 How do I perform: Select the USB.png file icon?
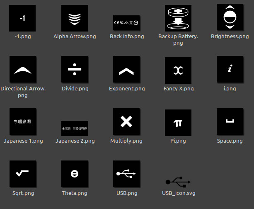tap(126, 174)
